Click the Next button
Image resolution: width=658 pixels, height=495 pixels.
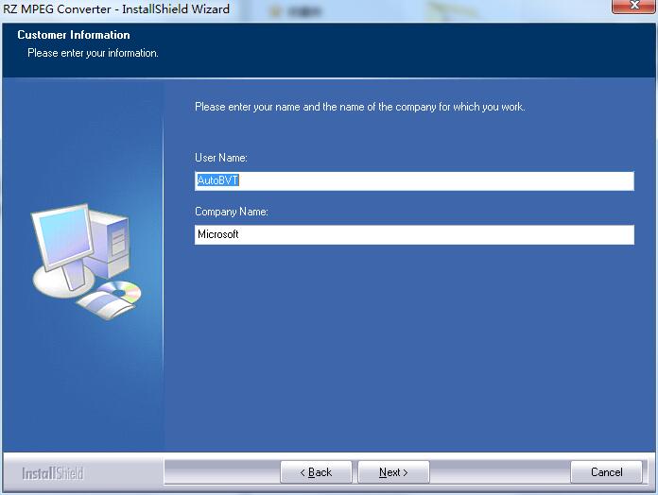click(393, 472)
